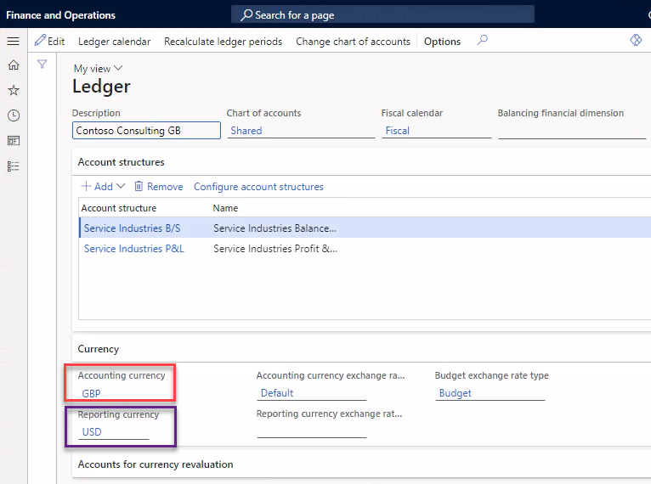Open Favorites star in sidebar

[13, 90]
